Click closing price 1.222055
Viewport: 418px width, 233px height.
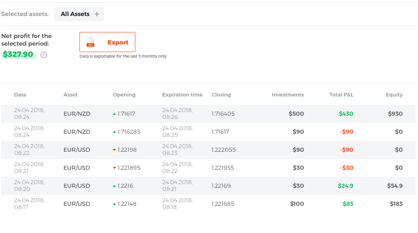click(224, 150)
